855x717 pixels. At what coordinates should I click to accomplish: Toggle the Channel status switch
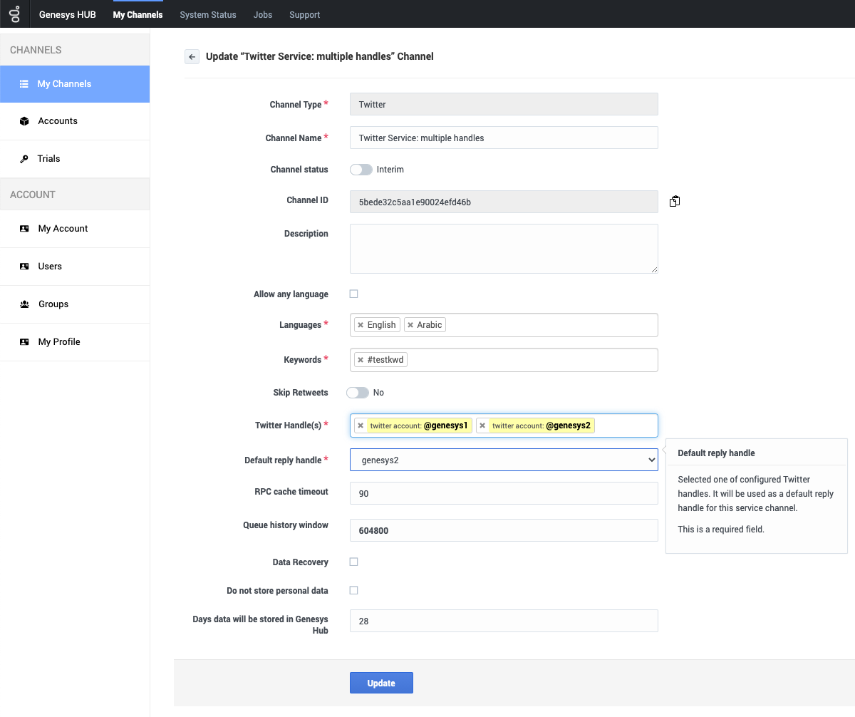pyautogui.click(x=361, y=170)
